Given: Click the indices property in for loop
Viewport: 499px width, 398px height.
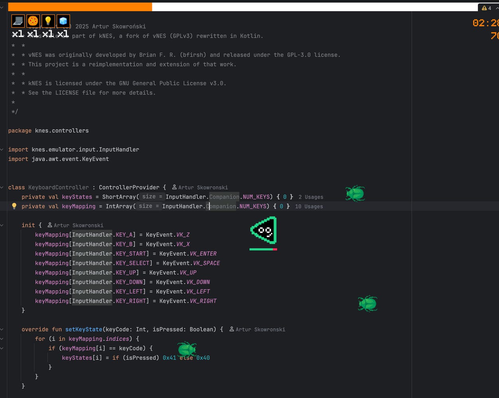Looking at the screenshot, I should point(117,339).
